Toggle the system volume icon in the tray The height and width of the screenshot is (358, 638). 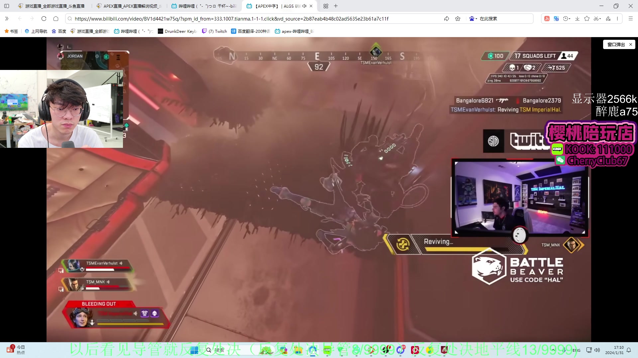pyautogui.click(x=597, y=350)
